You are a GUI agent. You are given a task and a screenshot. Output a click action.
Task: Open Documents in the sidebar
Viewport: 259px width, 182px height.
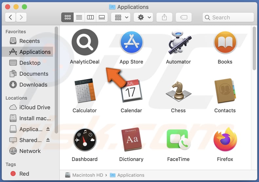pyautogui.click(x=28, y=74)
